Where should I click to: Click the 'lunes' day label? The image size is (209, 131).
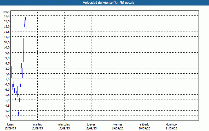click(10, 124)
